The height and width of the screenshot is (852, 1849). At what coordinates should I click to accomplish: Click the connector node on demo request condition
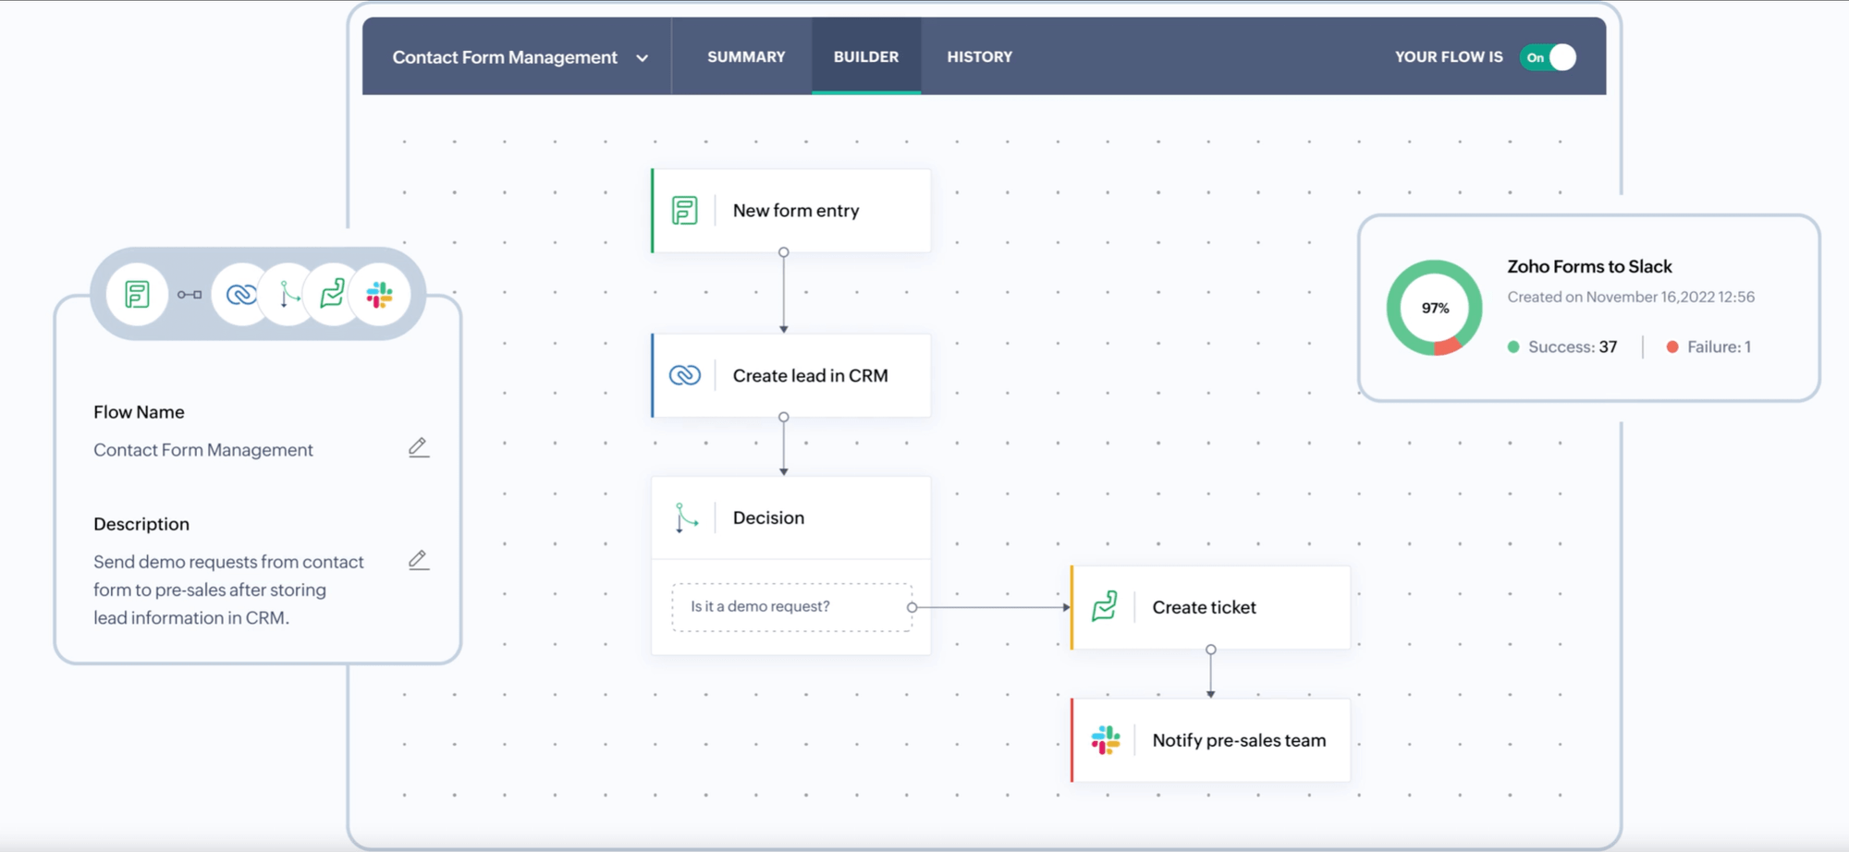coord(912,607)
